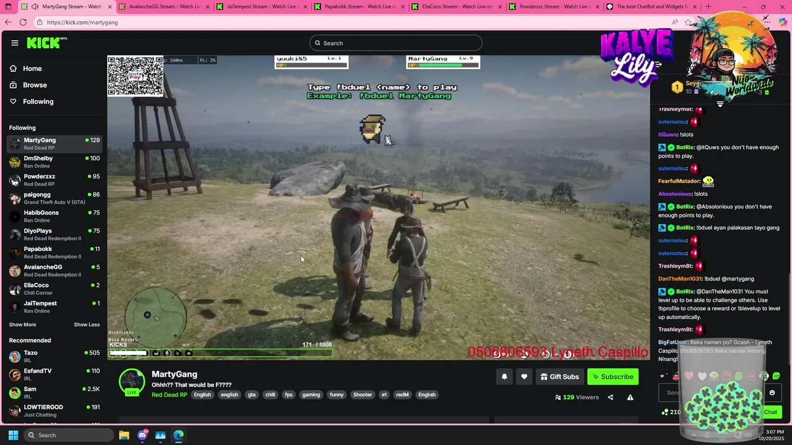
Task: Click the funny tag
Action: coord(337,394)
